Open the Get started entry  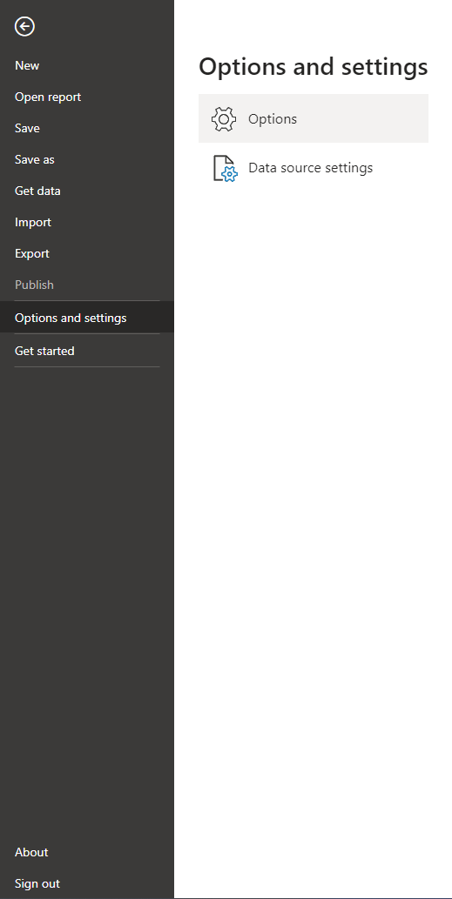(44, 351)
